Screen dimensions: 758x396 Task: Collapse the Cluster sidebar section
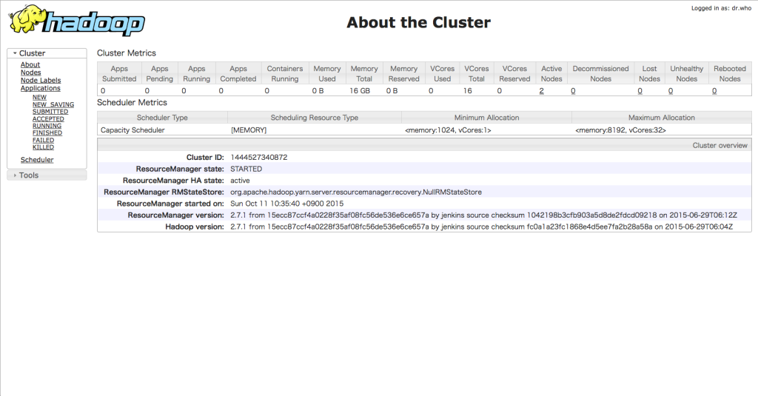(x=28, y=53)
